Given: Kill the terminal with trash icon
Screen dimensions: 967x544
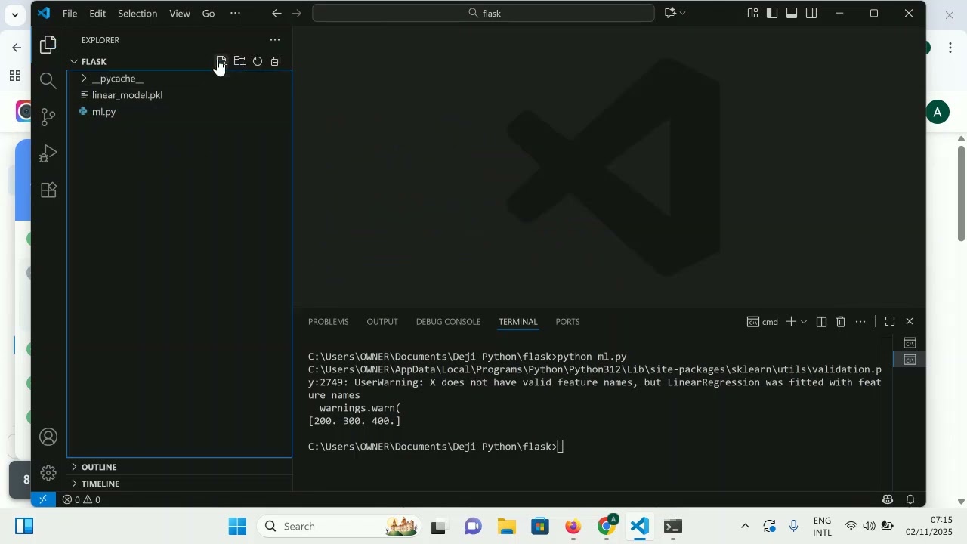Looking at the screenshot, I should point(841,322).
